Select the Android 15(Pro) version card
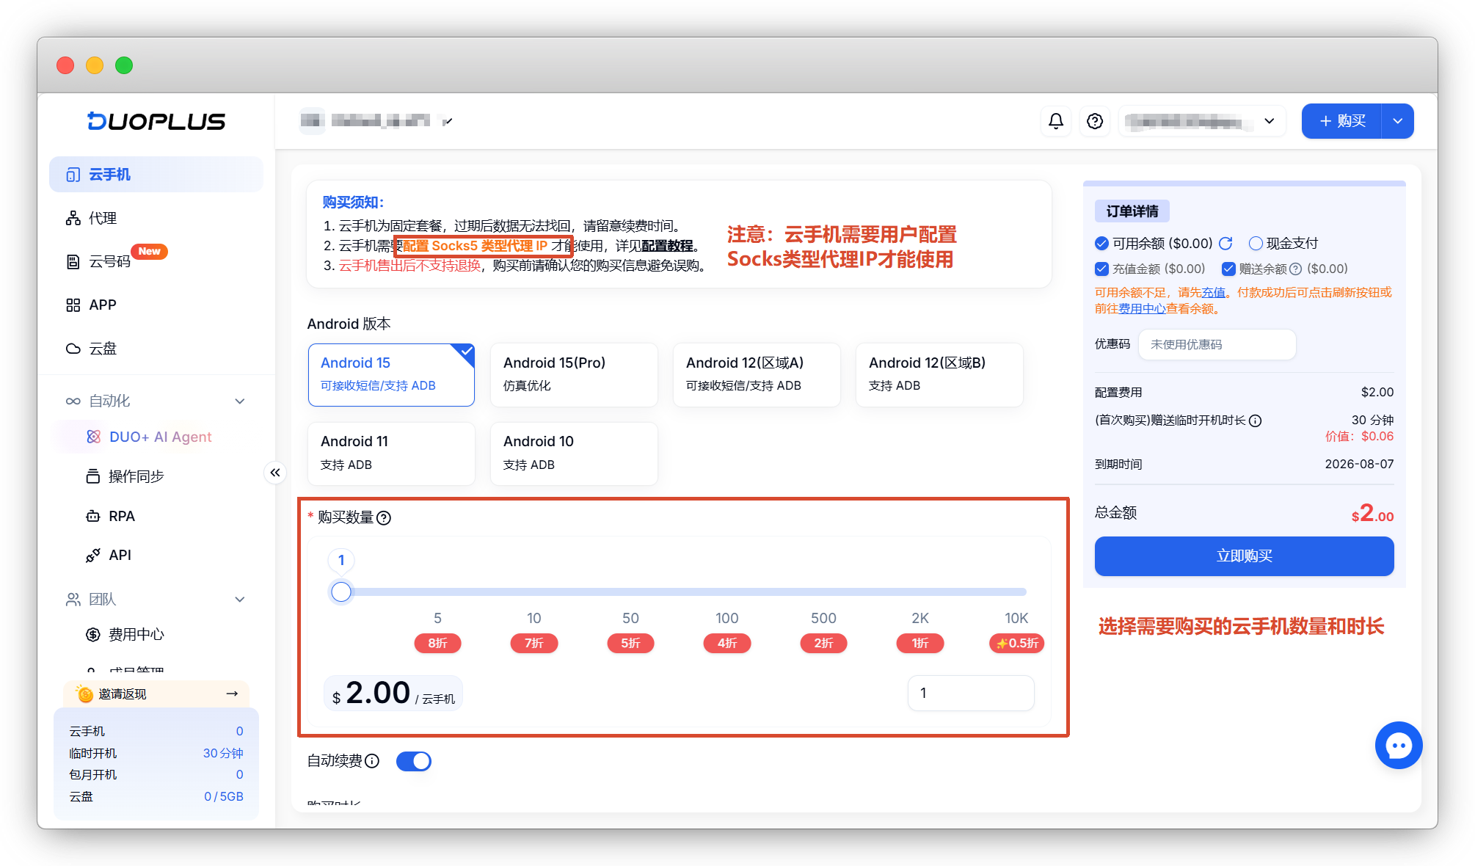This screenshot has width=1475, height=866. (x=574, y=374)
